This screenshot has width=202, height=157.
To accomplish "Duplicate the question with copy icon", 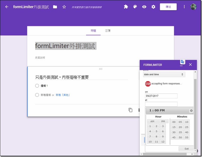I will (x=130, y=110).
